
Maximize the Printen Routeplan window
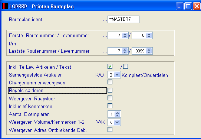(188, 6)
